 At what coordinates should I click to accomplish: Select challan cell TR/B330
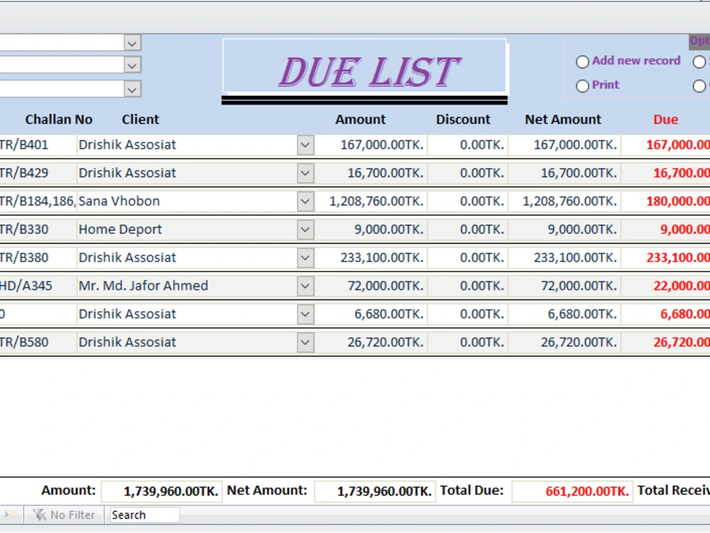click(38, 230)
